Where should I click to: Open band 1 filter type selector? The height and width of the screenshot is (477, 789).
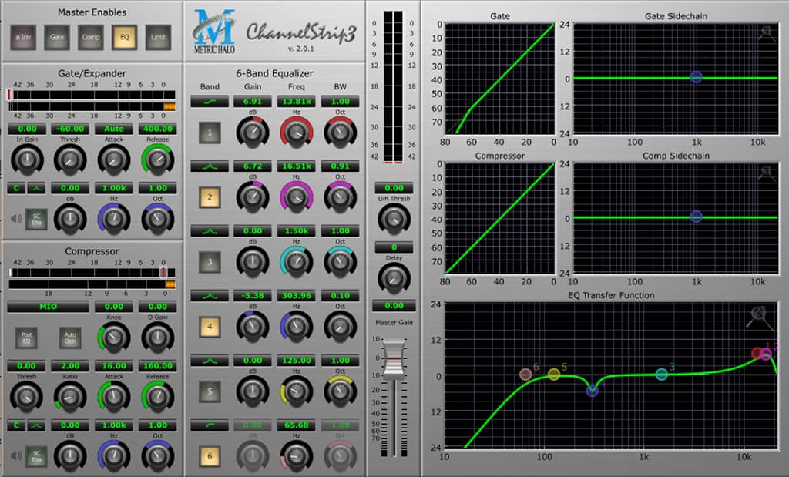210,102
